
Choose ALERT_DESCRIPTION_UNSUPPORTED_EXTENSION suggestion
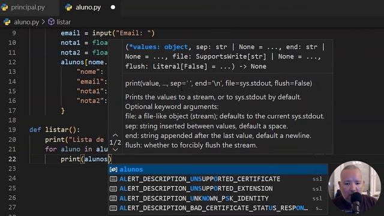coord(218,188)
